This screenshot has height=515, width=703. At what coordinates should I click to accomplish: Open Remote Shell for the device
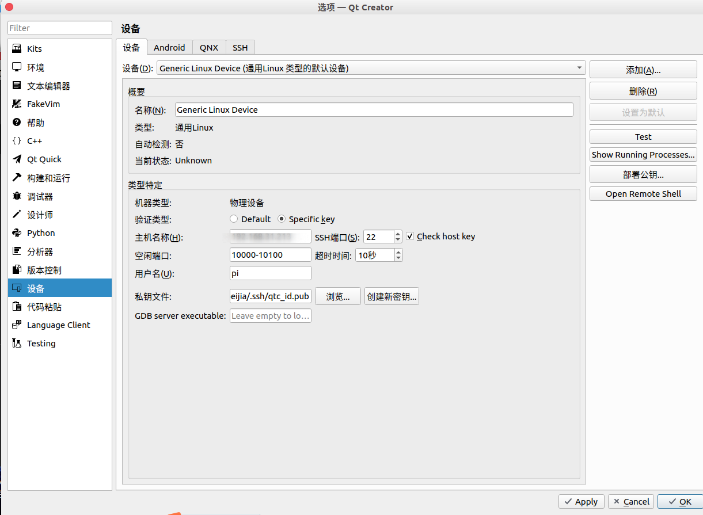(x=643, y=193)
